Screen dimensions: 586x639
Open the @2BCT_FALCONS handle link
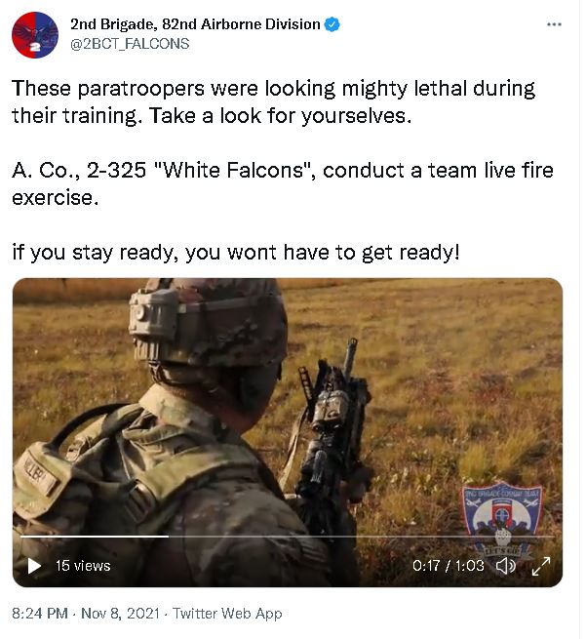(130, 44)
